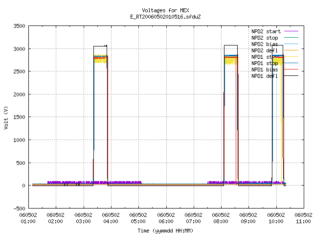The image size is (313, 235).
Task: Click the black plateau top of first voltage pulse
Action: tap(100, 46)
